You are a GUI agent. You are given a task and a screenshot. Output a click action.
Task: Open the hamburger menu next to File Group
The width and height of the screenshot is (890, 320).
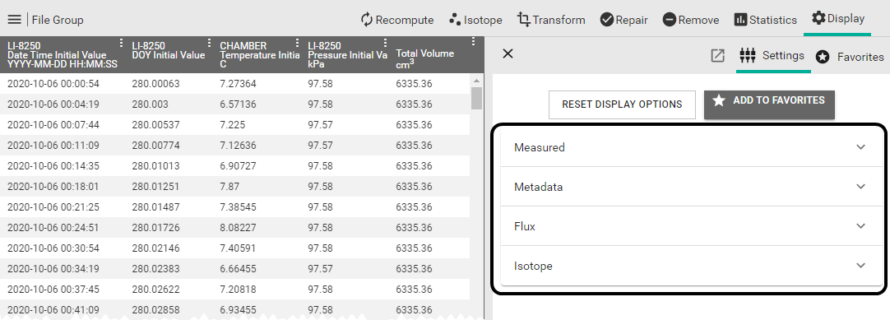click(14, 20)
